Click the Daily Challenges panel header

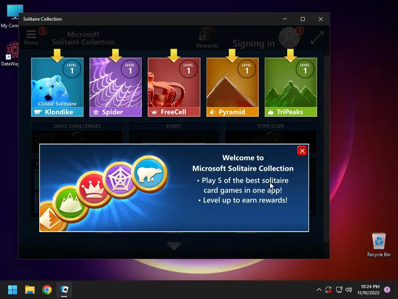pos(77,126)
